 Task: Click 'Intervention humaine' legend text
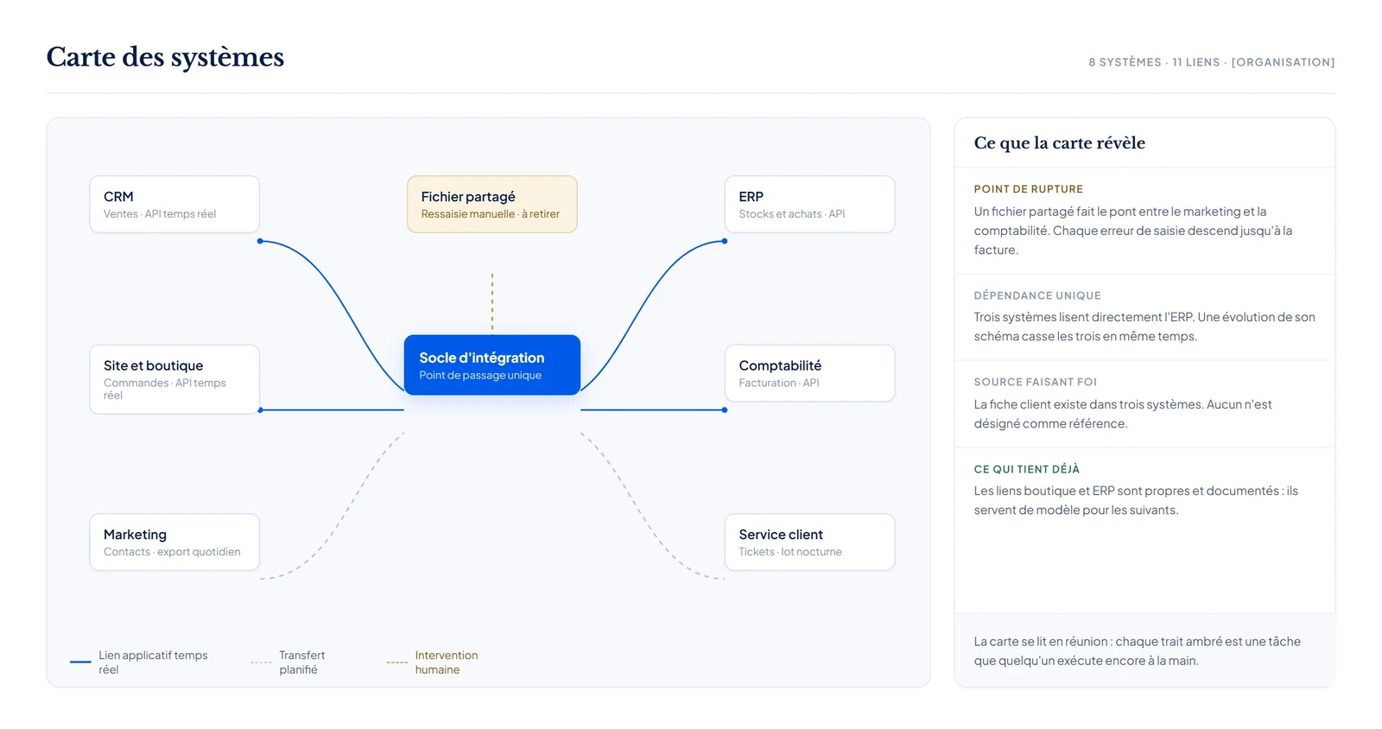pos(447,662)
